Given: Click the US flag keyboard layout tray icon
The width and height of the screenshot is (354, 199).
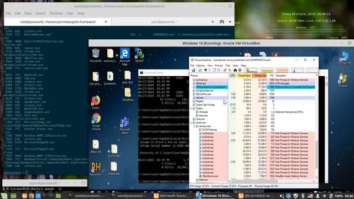Looking at the screenshot, I should [310, 196].
